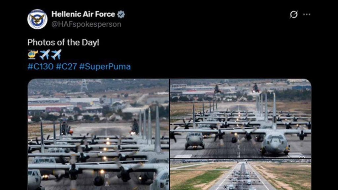The height and width of the screenshot is (190, 338).
Task: Click the electricity pylon in the left photo
Action: tap(84, 85)
